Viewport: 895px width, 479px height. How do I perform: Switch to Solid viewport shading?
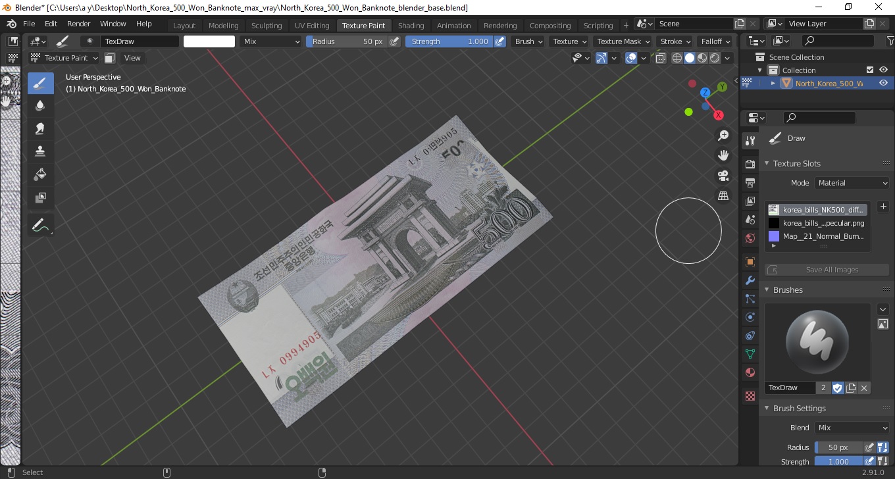click(x=689, y=58)
